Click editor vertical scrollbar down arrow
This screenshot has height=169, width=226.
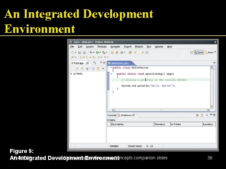212,107
